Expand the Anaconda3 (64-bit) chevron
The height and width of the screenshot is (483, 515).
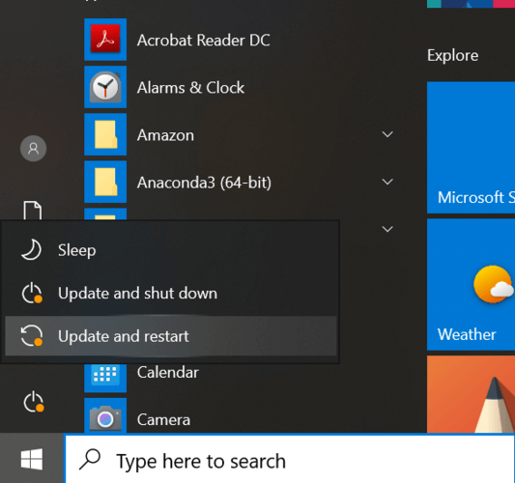click(387, 182)
